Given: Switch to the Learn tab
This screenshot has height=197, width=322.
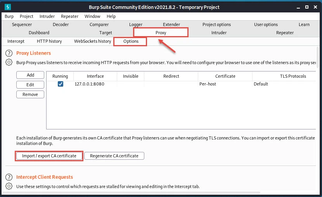Looking at the screenshot, I should pos(304,24).
